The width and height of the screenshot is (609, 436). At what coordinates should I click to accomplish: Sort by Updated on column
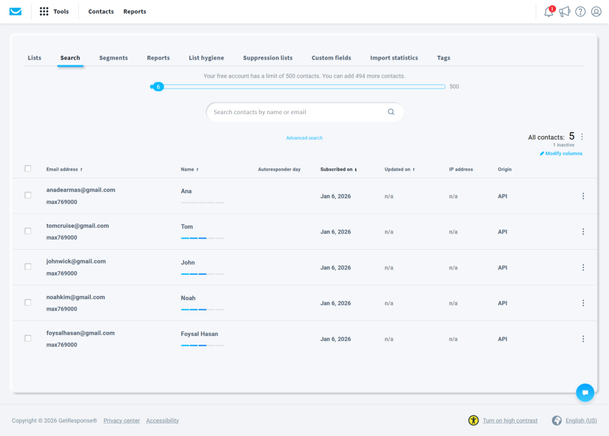click(x=399, y=170)
